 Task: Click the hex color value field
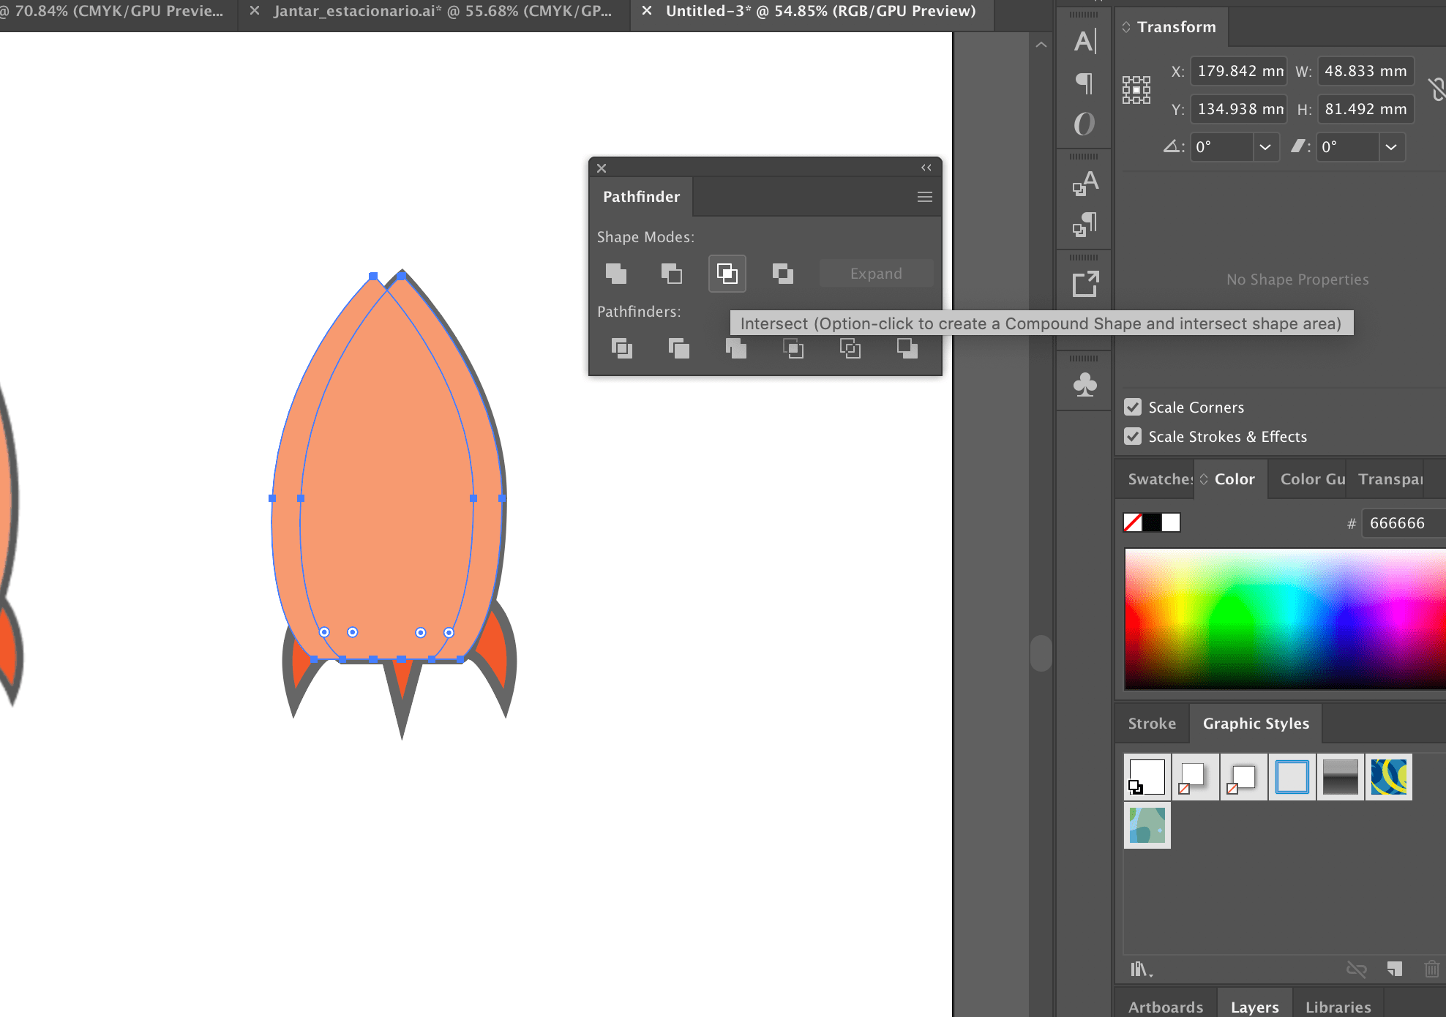pos(1401,523)
